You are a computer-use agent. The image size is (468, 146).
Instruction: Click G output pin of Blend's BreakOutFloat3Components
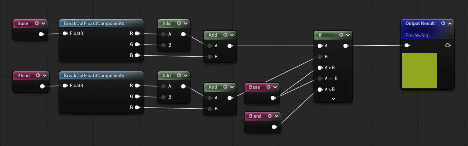tap(137, 96)
